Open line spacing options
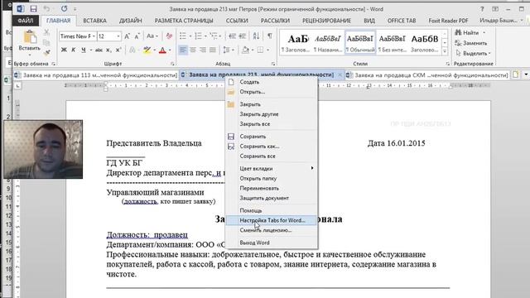Viewport: 530px width, 298px height. pyautogui.click(x=229, y=50)
